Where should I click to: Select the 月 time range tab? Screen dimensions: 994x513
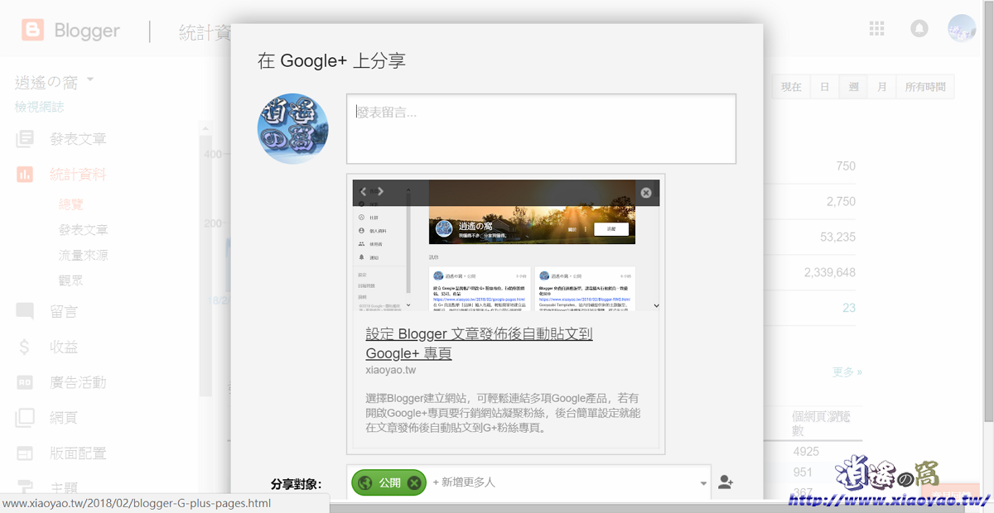tap(882, 87)
